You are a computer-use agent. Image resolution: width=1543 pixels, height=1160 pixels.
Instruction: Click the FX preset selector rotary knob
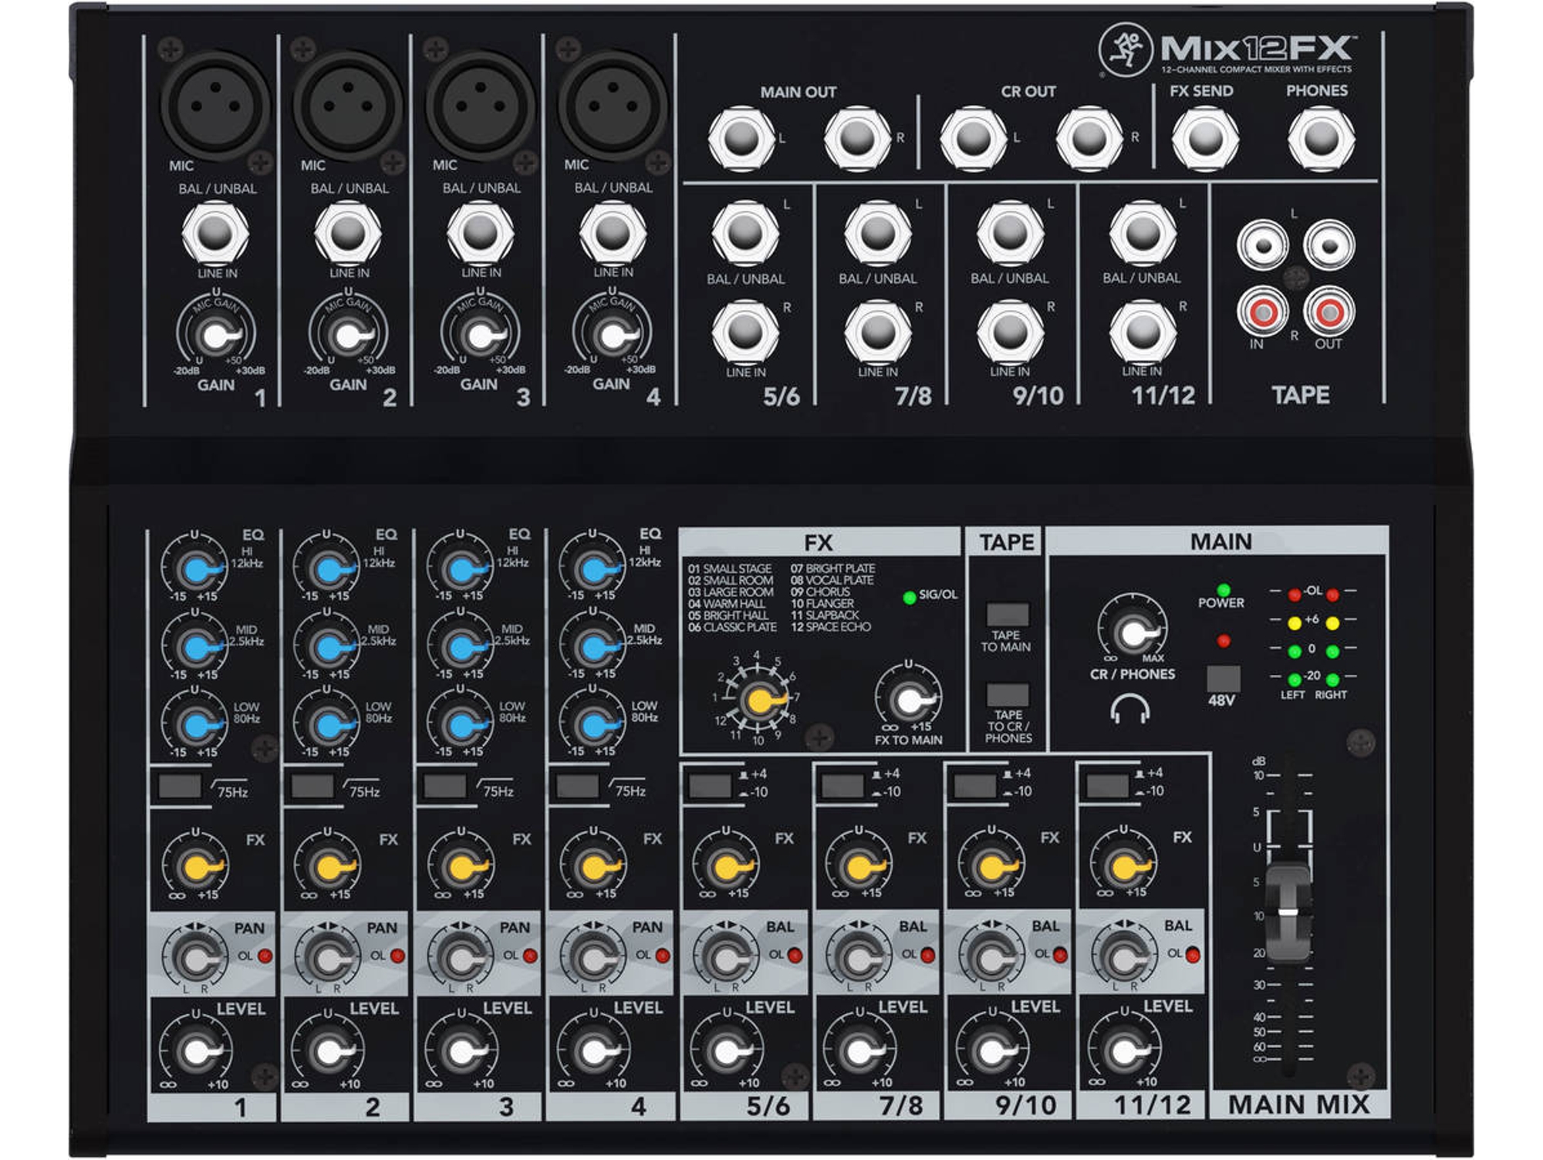[758, 700]
